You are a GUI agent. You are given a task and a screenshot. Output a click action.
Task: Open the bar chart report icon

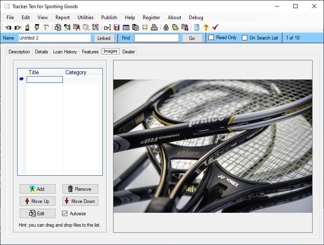[117, 27]
